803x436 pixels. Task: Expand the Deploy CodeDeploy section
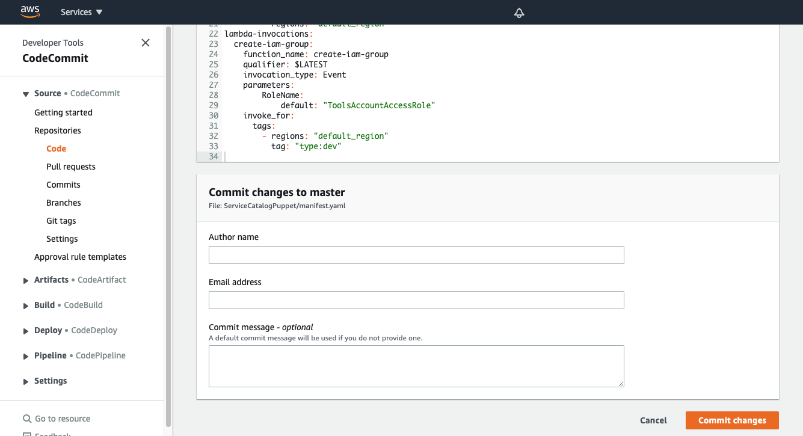[x=26, y=331]
